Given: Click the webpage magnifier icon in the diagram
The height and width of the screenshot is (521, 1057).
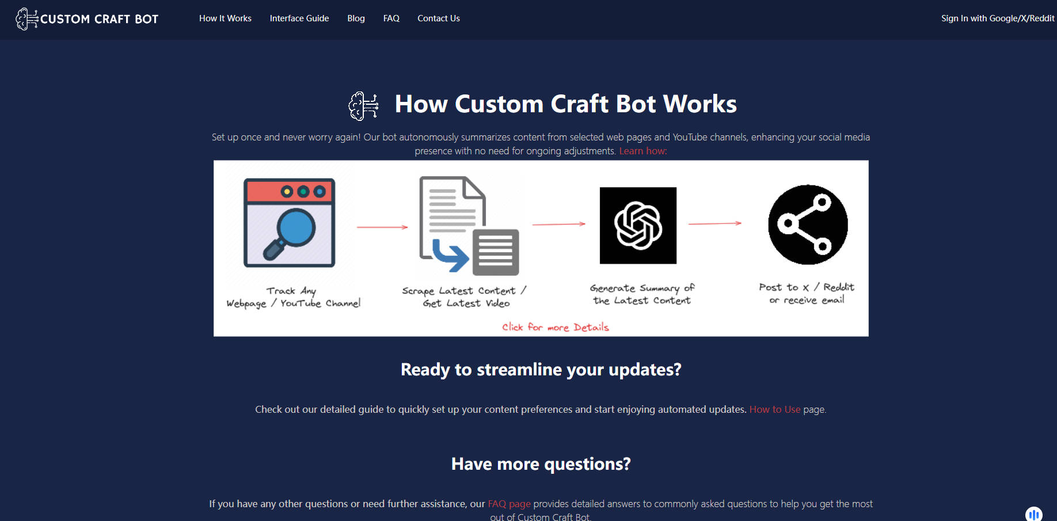Looking at the screenshot, I should (x=290, y=225).
